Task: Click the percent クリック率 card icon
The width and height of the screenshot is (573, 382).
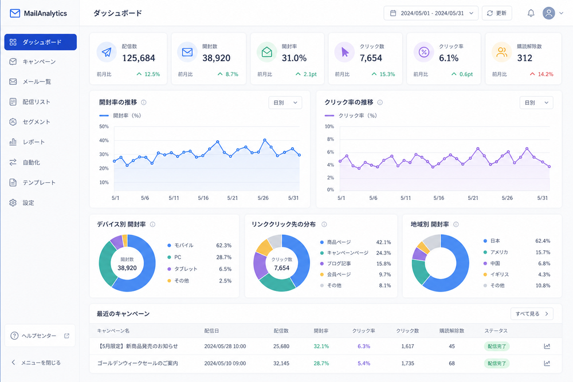Action: [423, 52]
